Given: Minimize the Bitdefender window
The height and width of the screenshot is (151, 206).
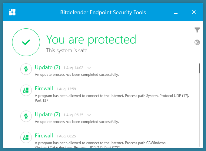Looking at the screenshot, I should click(176, 12).
